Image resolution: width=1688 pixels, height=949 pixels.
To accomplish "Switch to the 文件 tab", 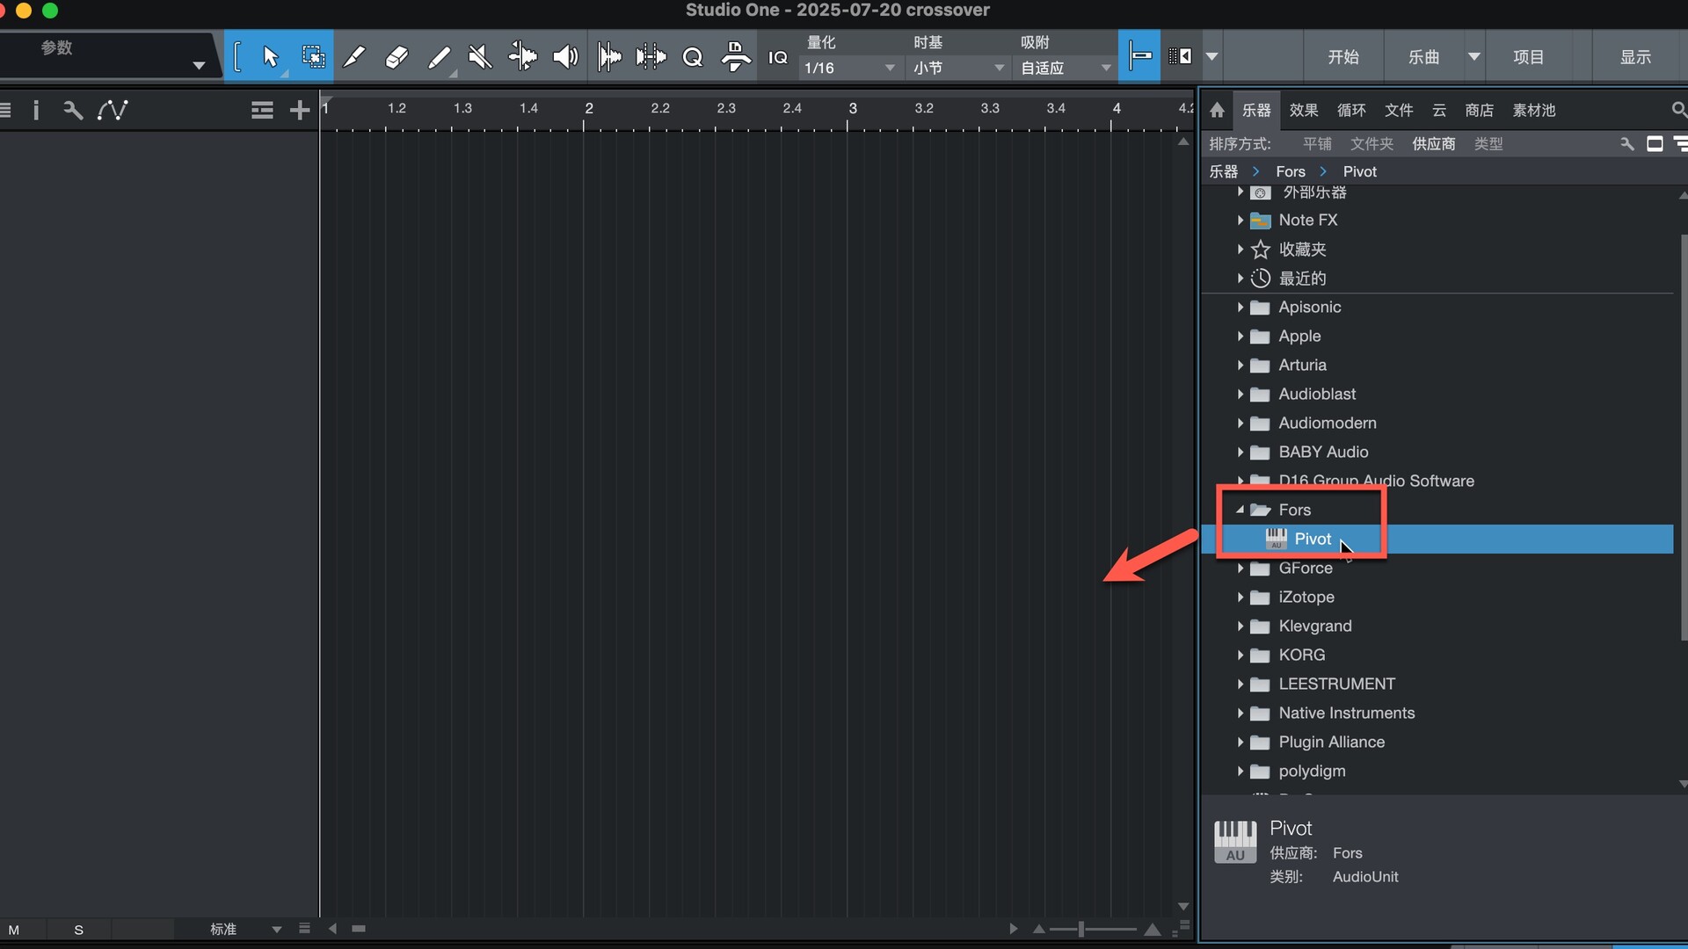I will coord(1399,110).
